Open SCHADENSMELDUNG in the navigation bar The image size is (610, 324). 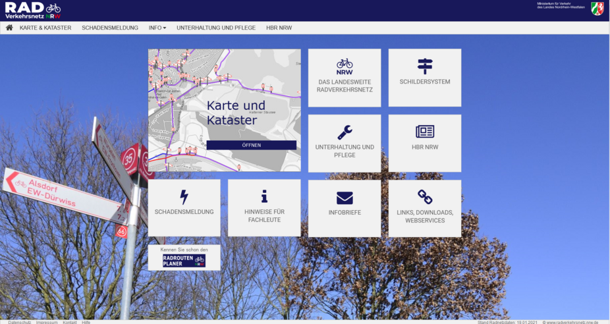pos(110,28)
